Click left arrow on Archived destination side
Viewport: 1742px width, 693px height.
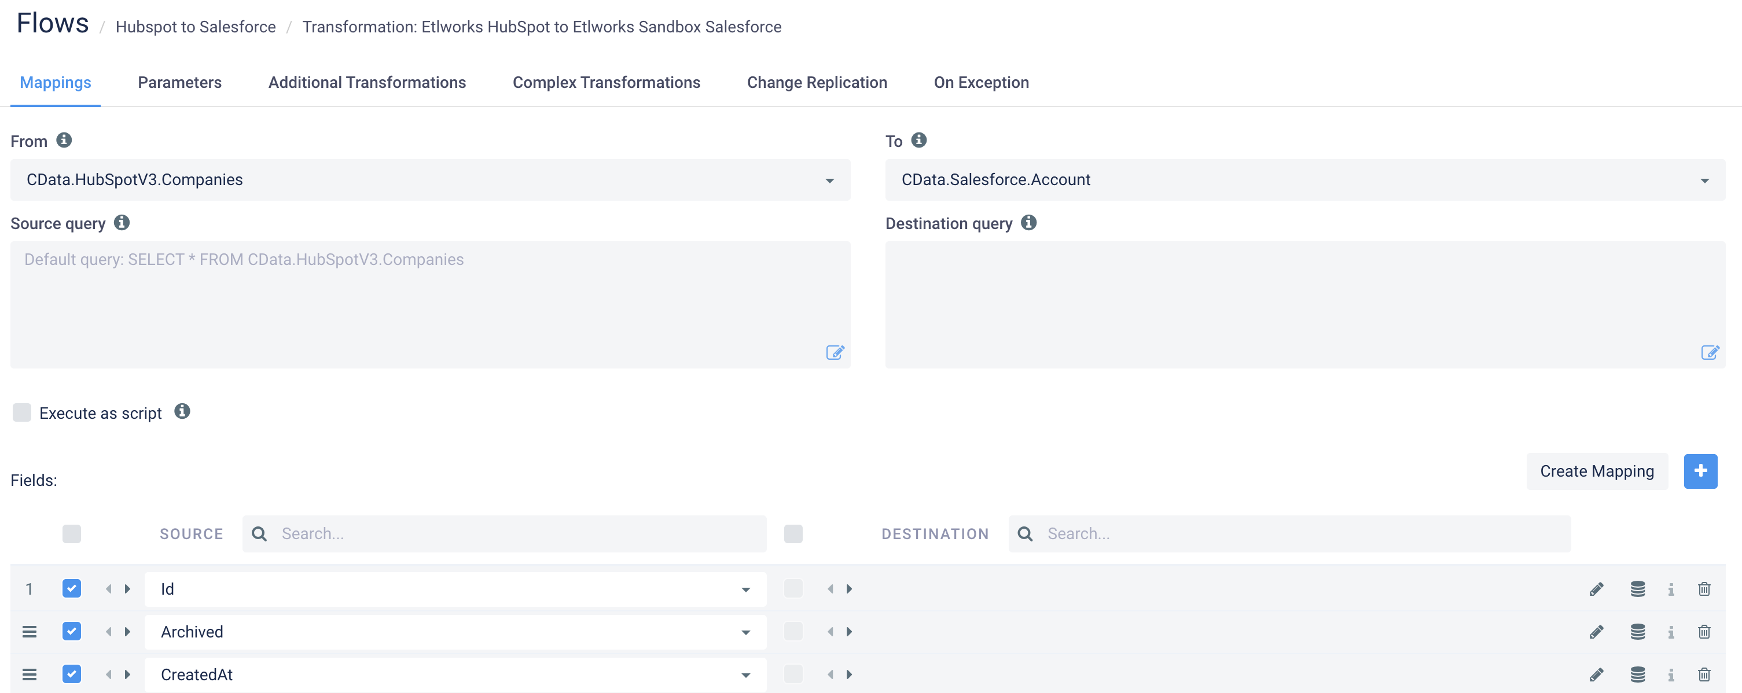[x=830, y=632]
